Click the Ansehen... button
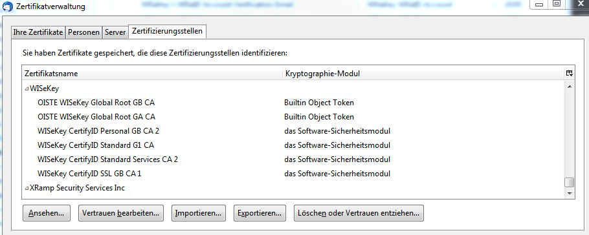 click(47, 213)
